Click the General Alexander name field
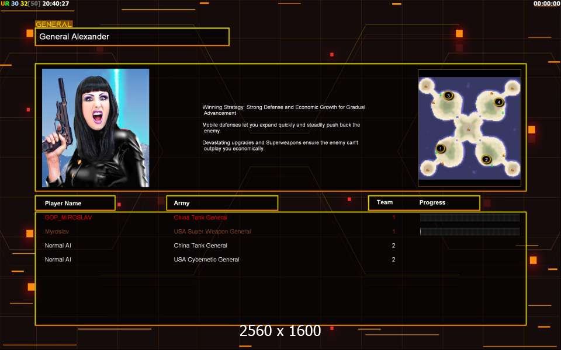 pos(132,36)
